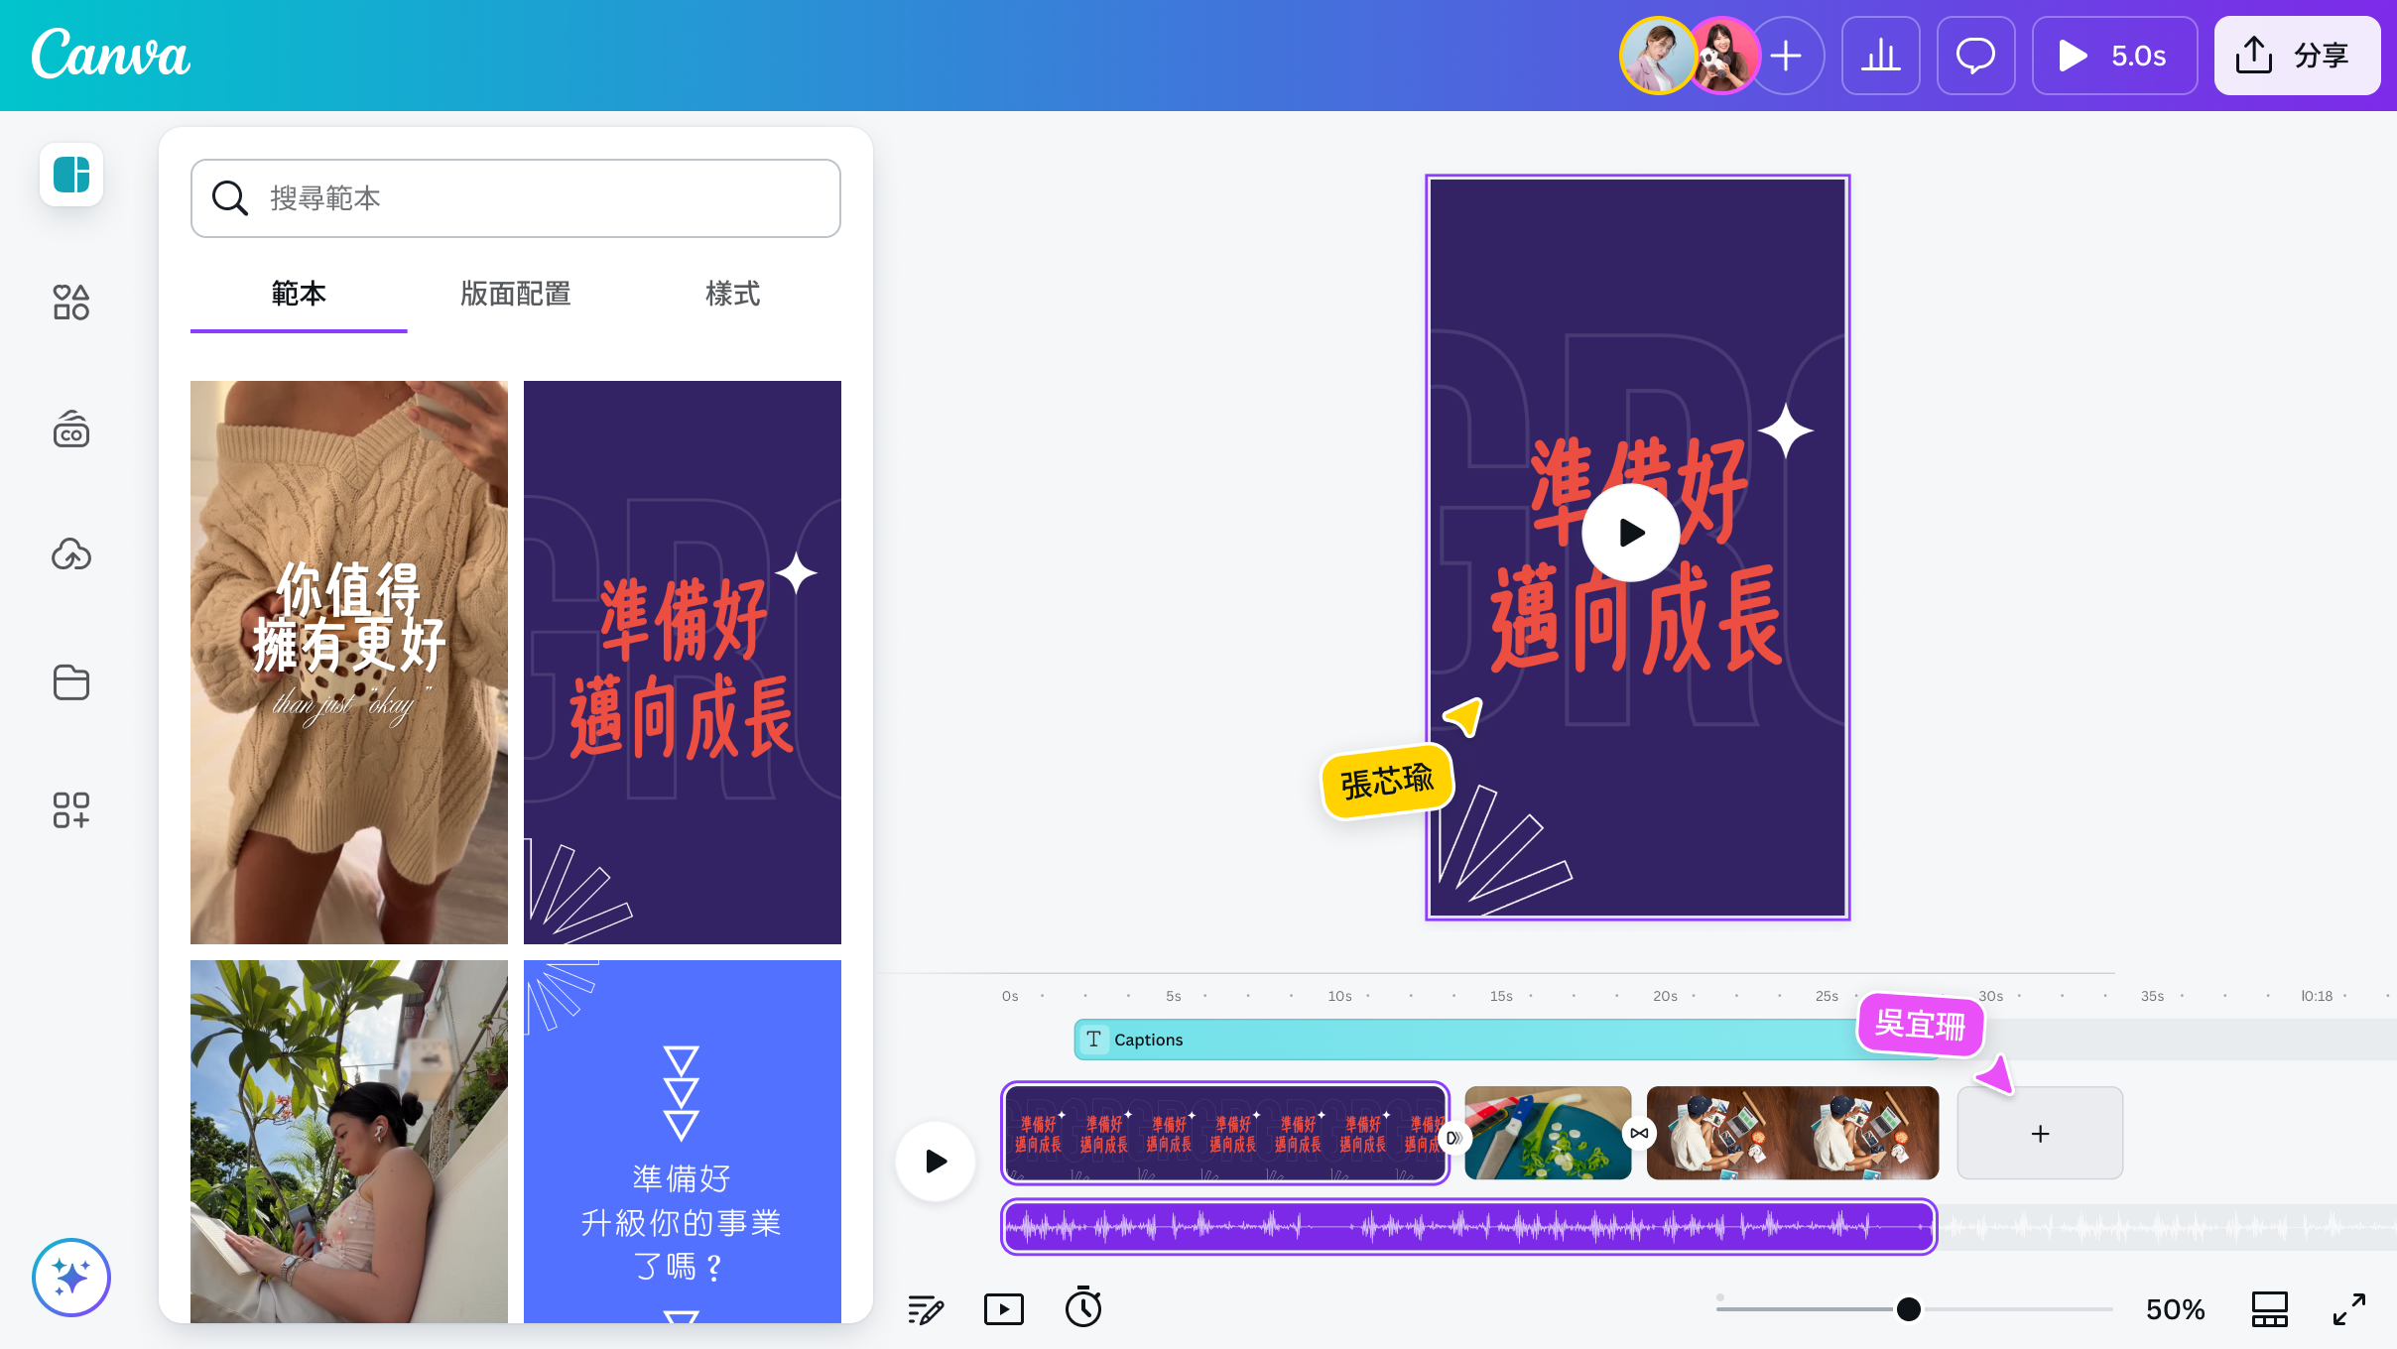Click the first collaborator avatar
Viewport: 2397px width, 1349px height.
click(x=1657, y=56)
